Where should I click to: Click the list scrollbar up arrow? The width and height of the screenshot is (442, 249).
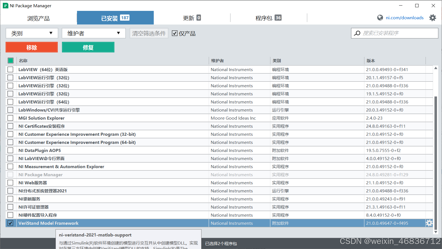coord(436,68)
